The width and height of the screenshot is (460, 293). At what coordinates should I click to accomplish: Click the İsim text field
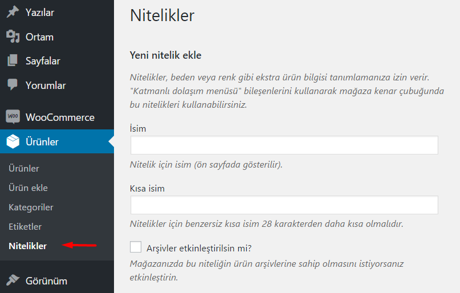tap(284, 145)
